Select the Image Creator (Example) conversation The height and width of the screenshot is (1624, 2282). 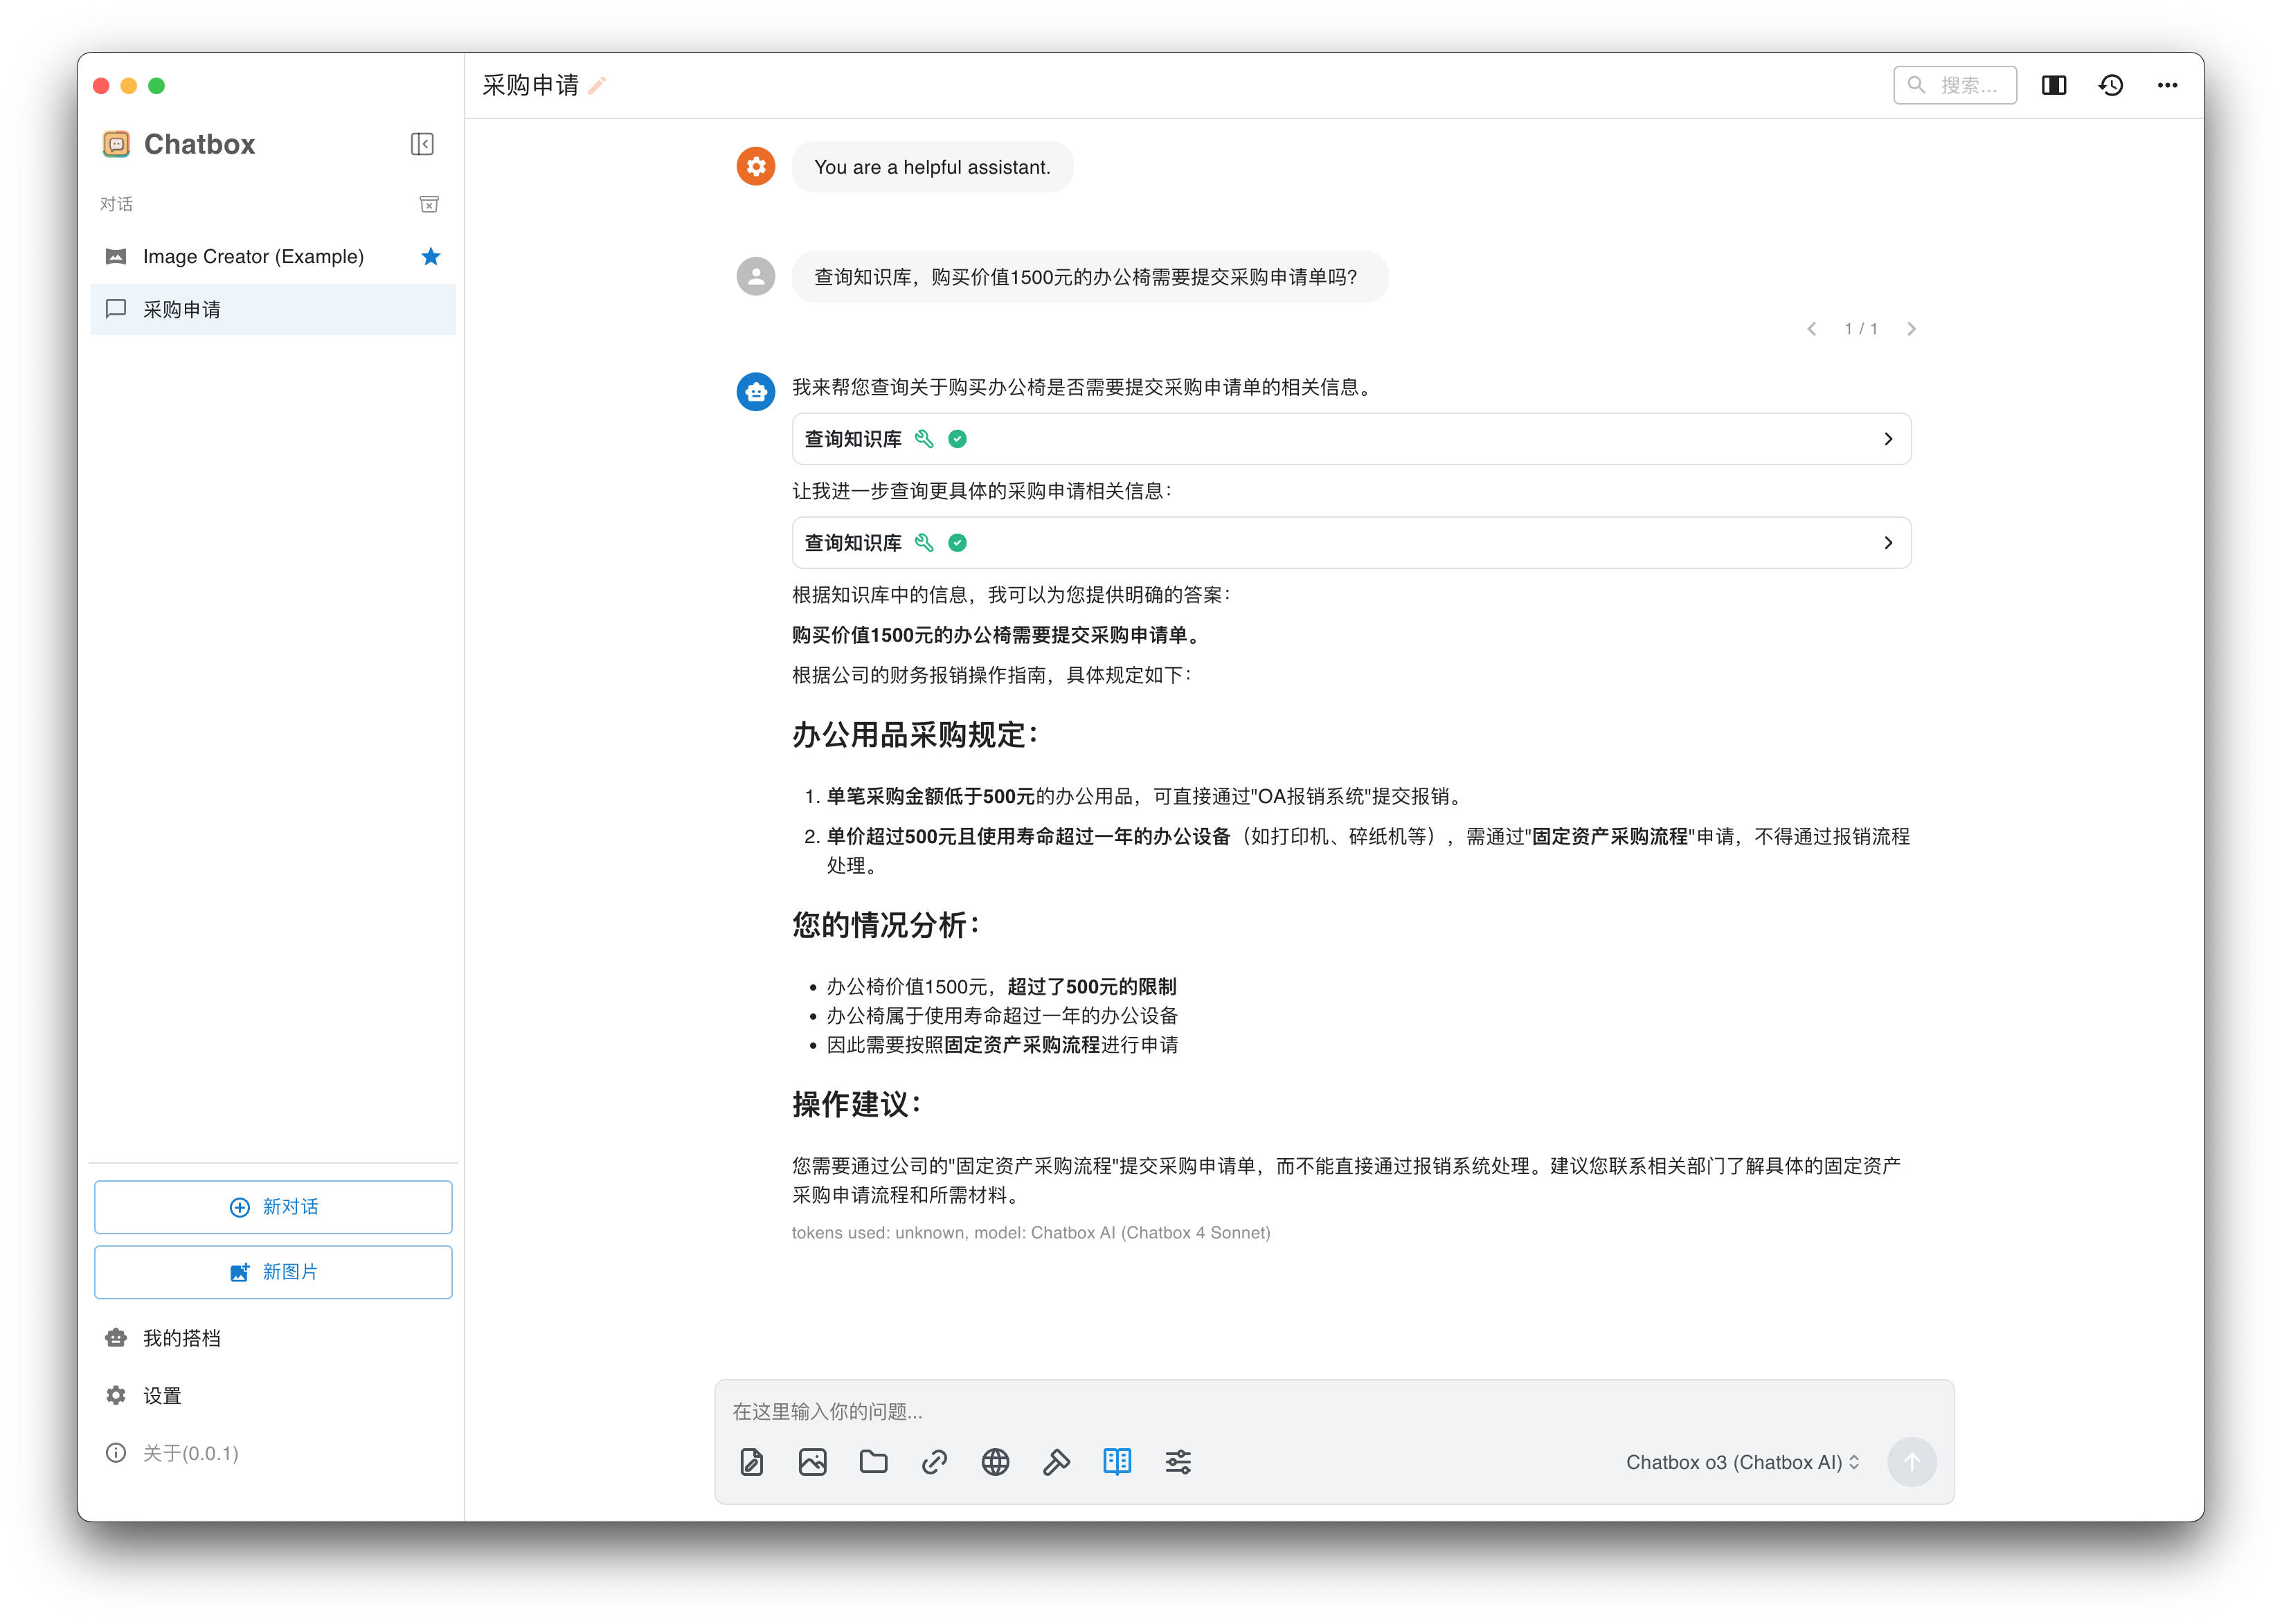(x=253, y=257)
